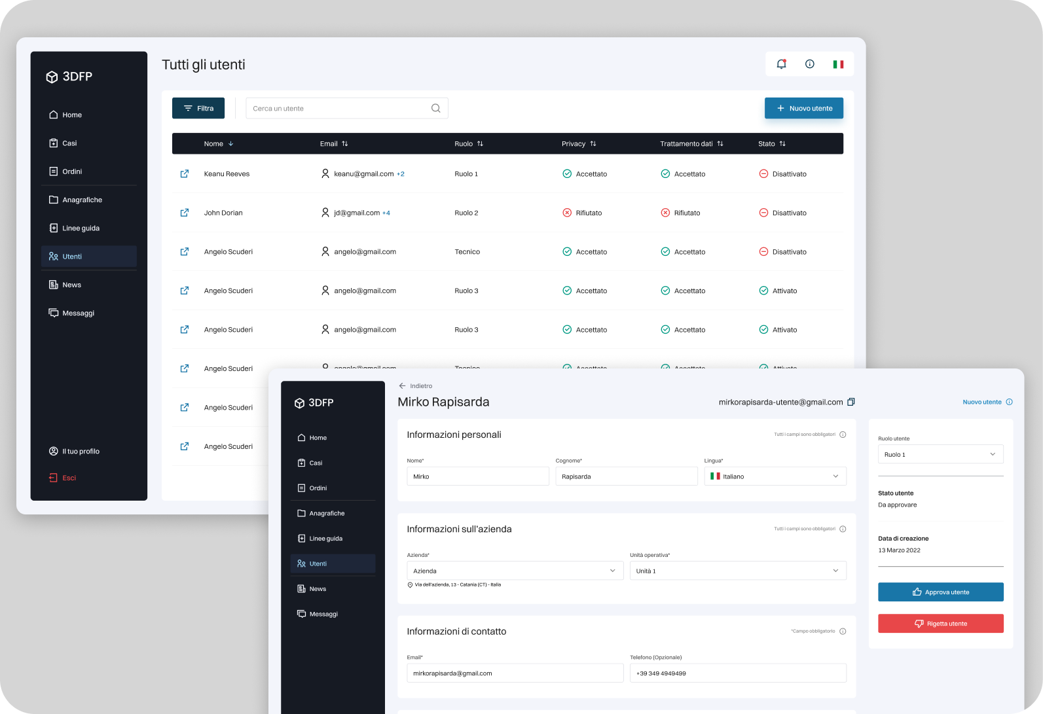Open Casi in users list sidebar
This screenshot has height=714, width=1043.
89,143
